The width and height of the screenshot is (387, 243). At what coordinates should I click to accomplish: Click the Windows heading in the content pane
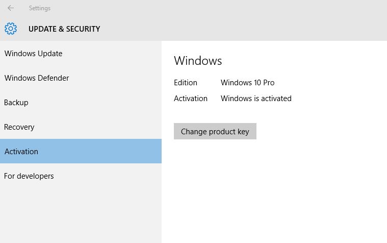[198, 61]
